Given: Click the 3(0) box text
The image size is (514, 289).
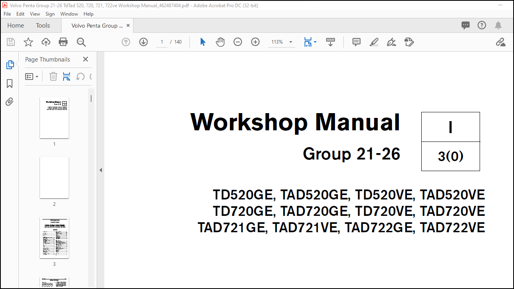Looking at the screenshot, I should 450,156.
